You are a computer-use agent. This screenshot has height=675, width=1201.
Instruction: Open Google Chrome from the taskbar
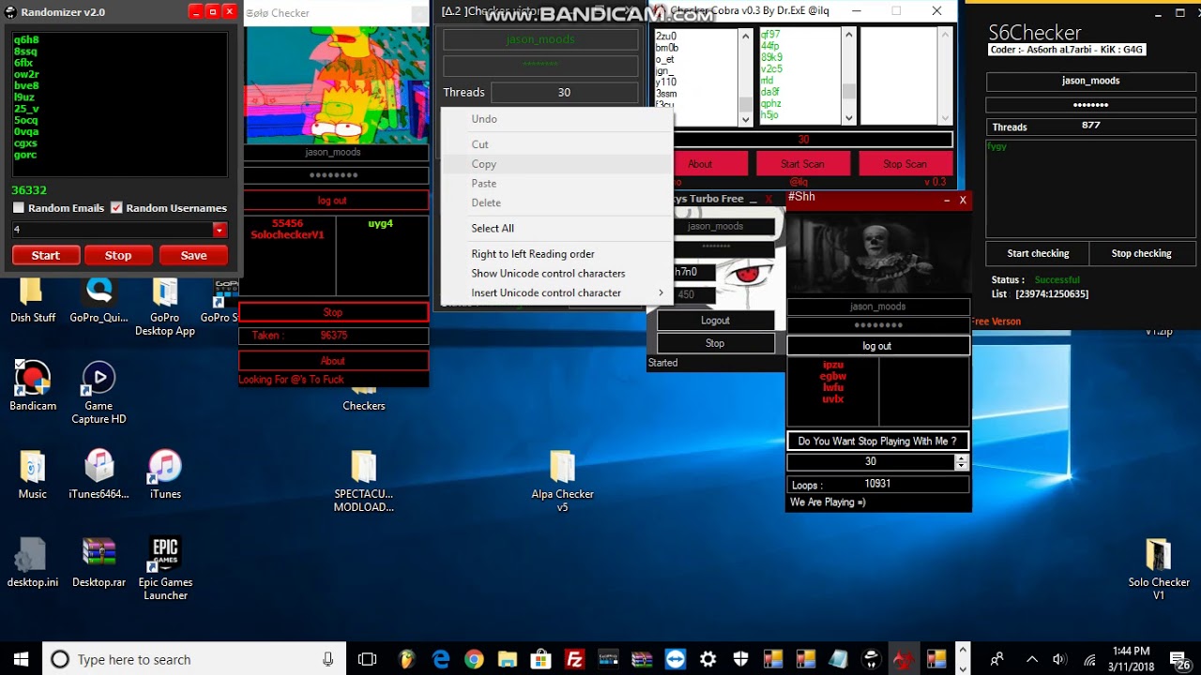[x=474, y=659]
